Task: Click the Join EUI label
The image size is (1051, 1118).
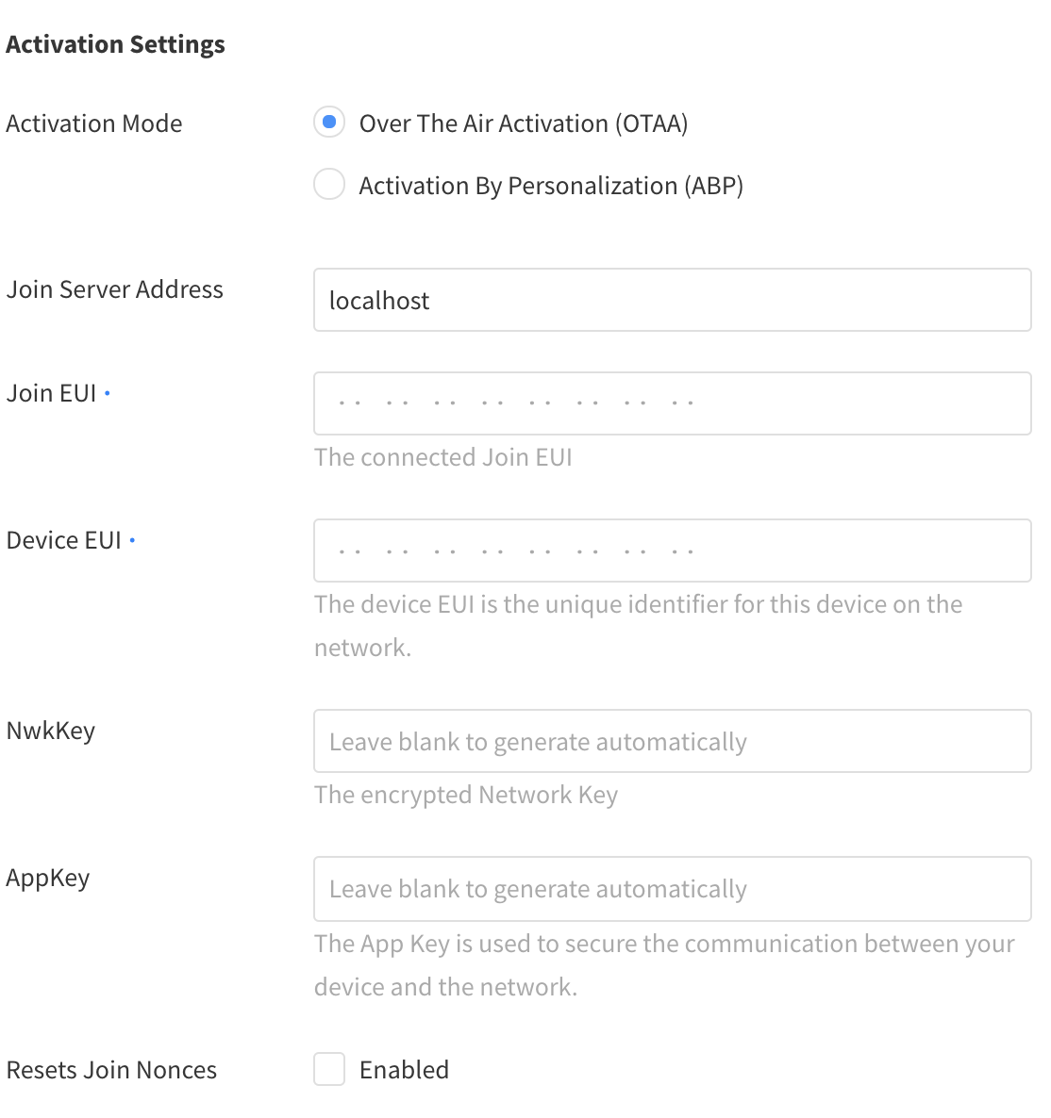Action: (x=51, y=392)
